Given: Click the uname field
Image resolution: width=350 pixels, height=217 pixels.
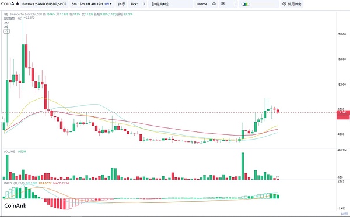Looking at the screenshot, I should click(x=202, y=4).
